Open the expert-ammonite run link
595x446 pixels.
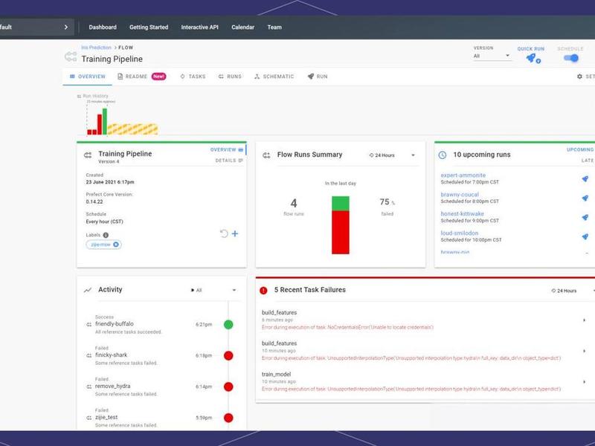[463, 175]
